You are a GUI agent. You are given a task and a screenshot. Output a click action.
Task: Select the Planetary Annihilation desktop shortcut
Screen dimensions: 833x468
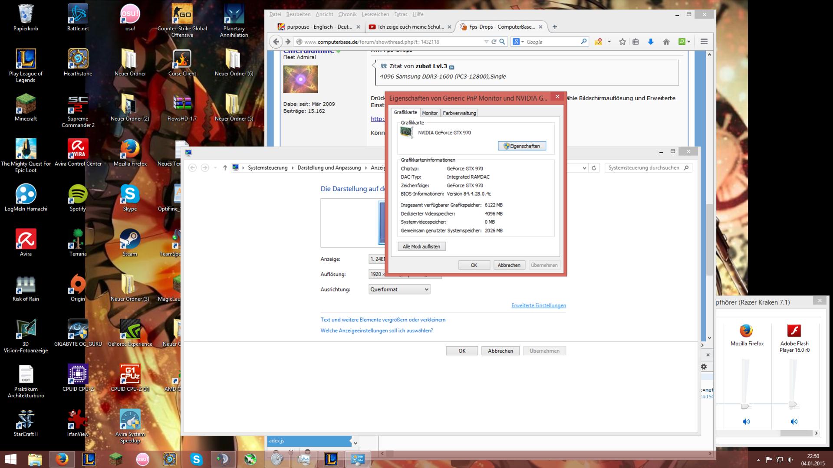pos(234,20)
